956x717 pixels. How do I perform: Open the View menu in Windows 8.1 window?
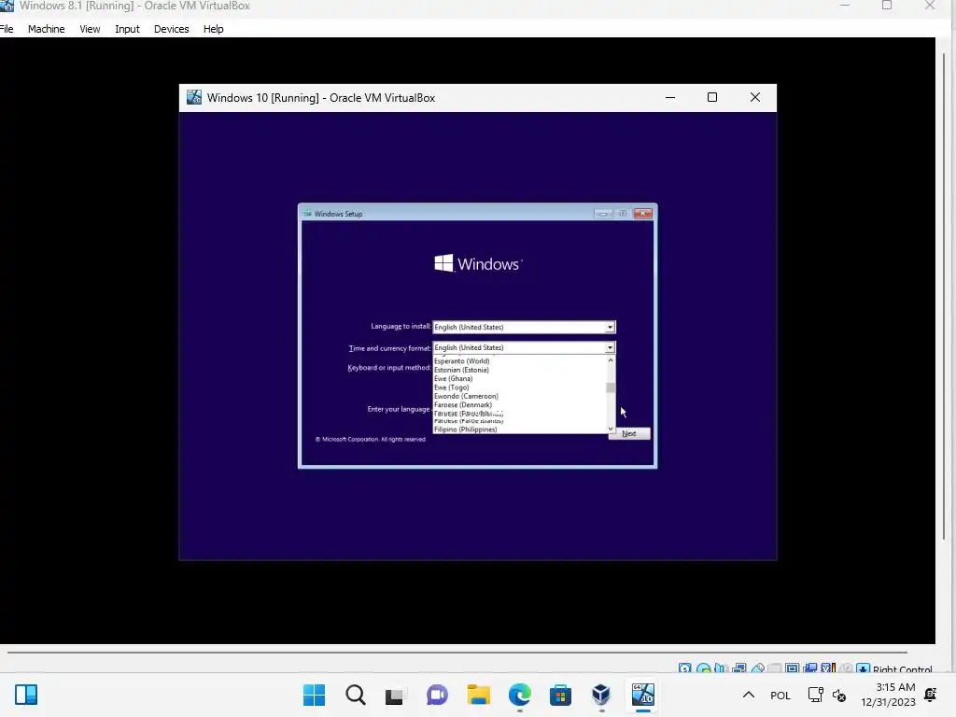coord(90,29)
